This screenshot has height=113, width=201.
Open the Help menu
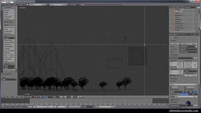point(23,5)
